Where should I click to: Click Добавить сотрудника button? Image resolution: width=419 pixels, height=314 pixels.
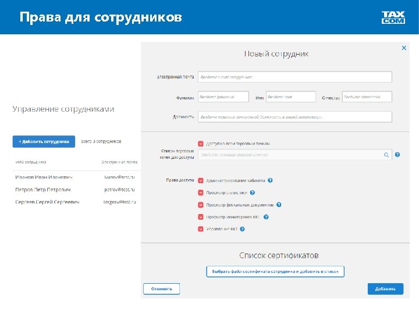(x=44, y=141)
